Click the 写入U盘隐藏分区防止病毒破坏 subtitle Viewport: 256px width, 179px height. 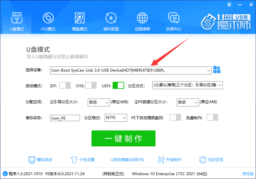click(x=57, y=57)
